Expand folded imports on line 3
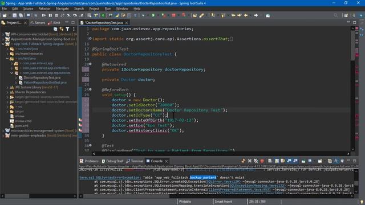Image resolution: width=365 pixels, height=205 pixels. pyautogui.click(x=90, y=39)
